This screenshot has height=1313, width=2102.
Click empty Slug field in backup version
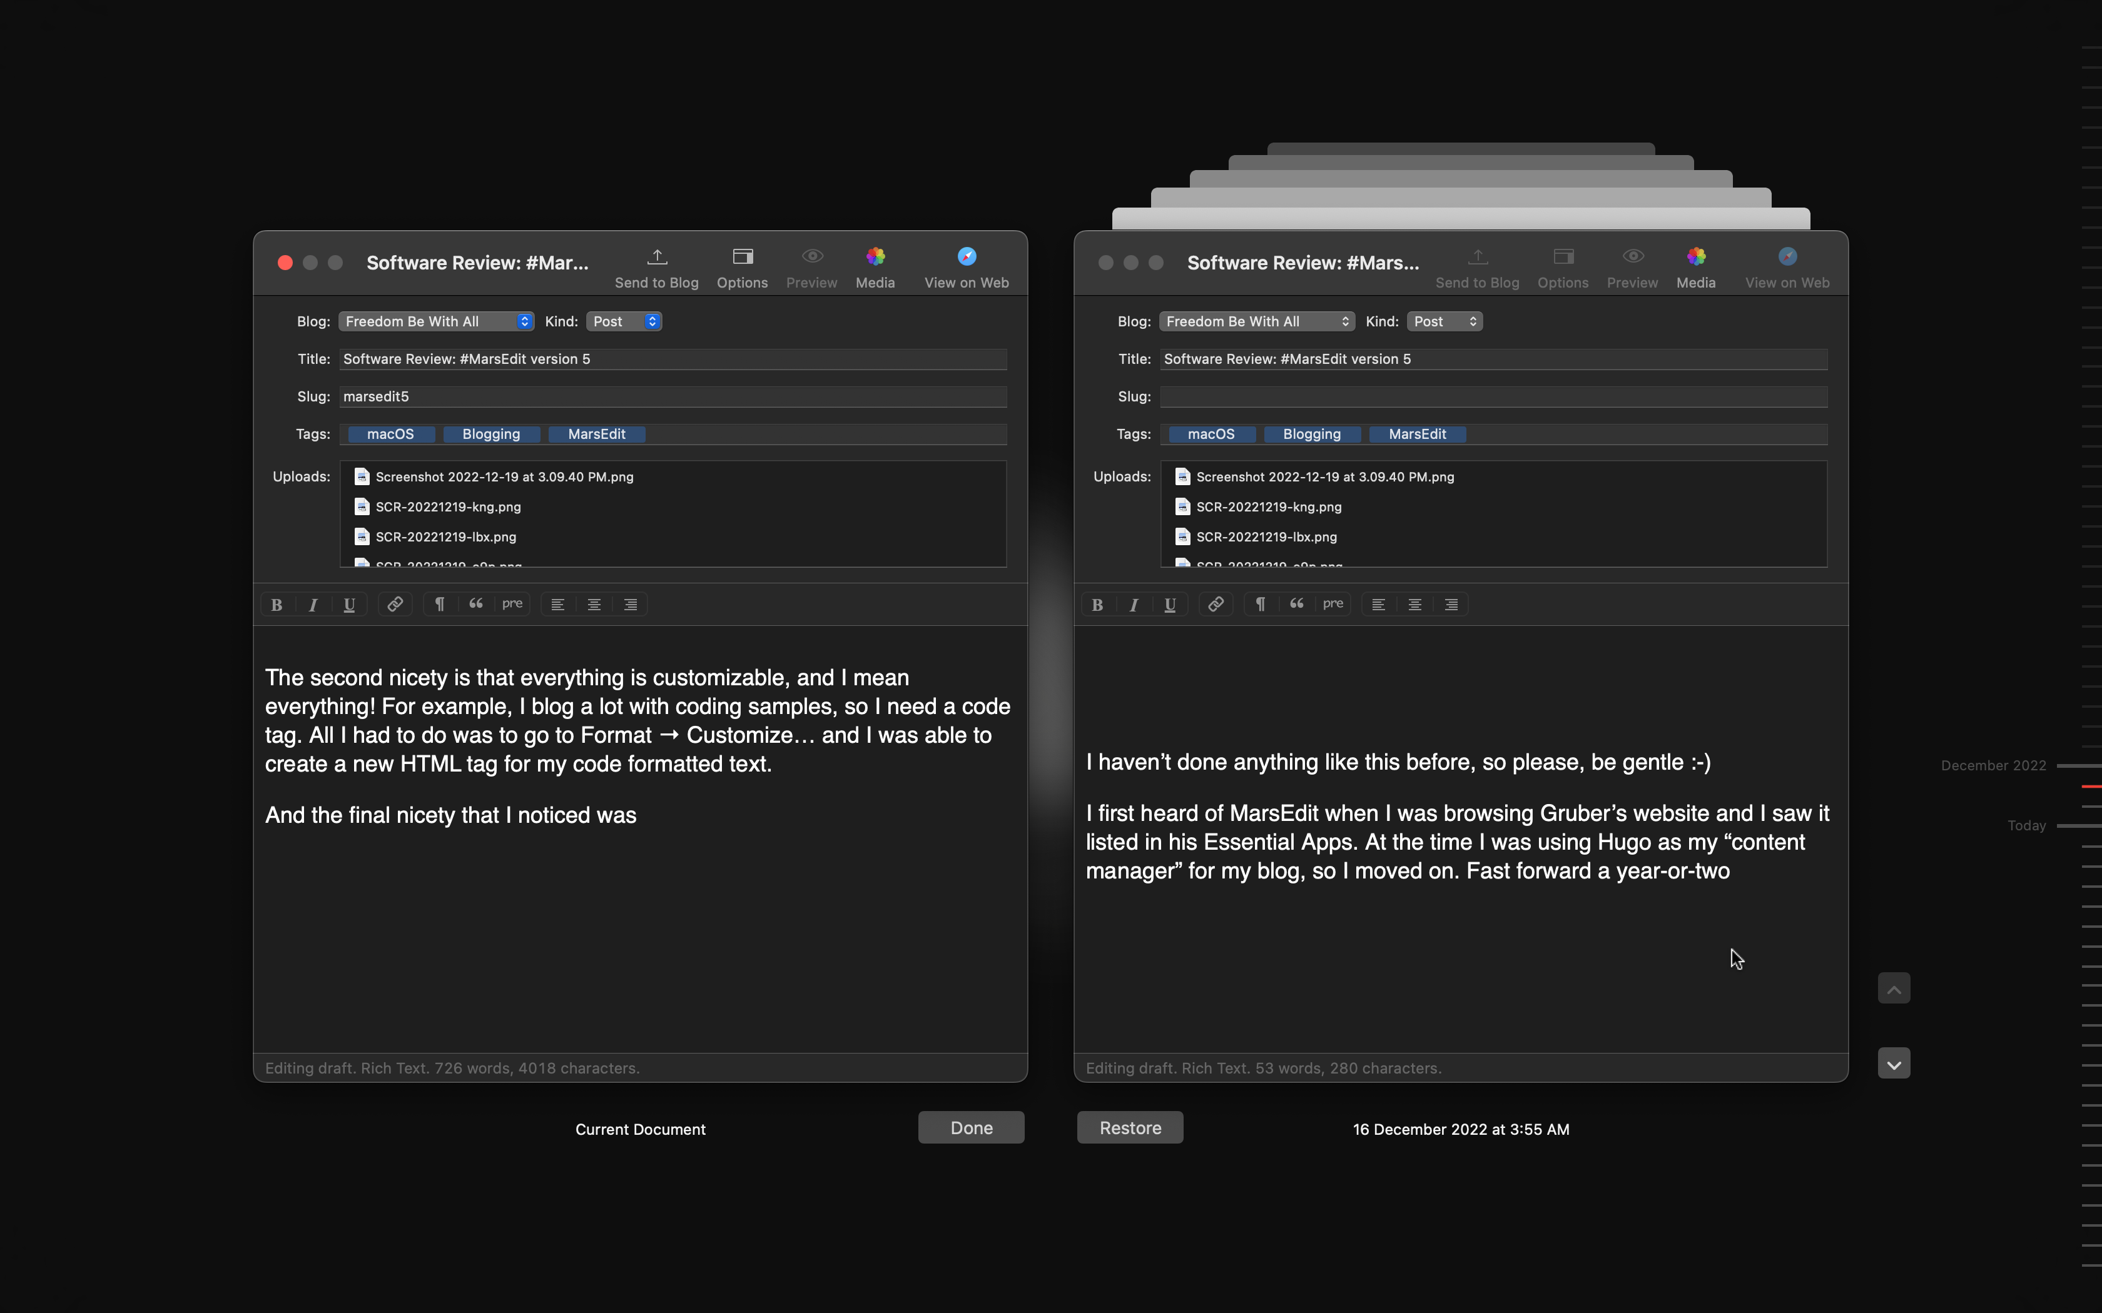pyautogui.click(x=1494, y=397)
